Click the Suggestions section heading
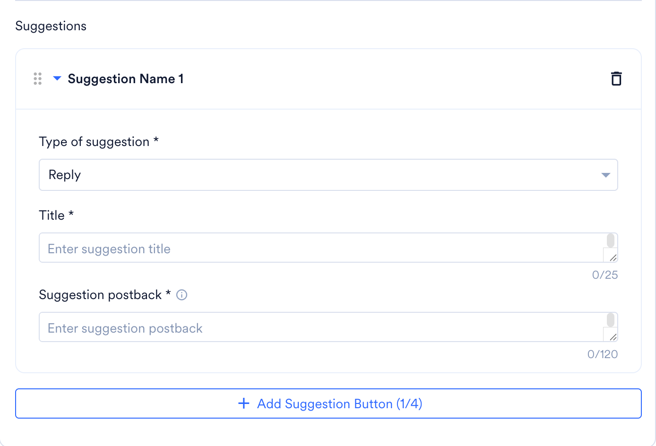The image size is (656, 446). coord(51,26)
